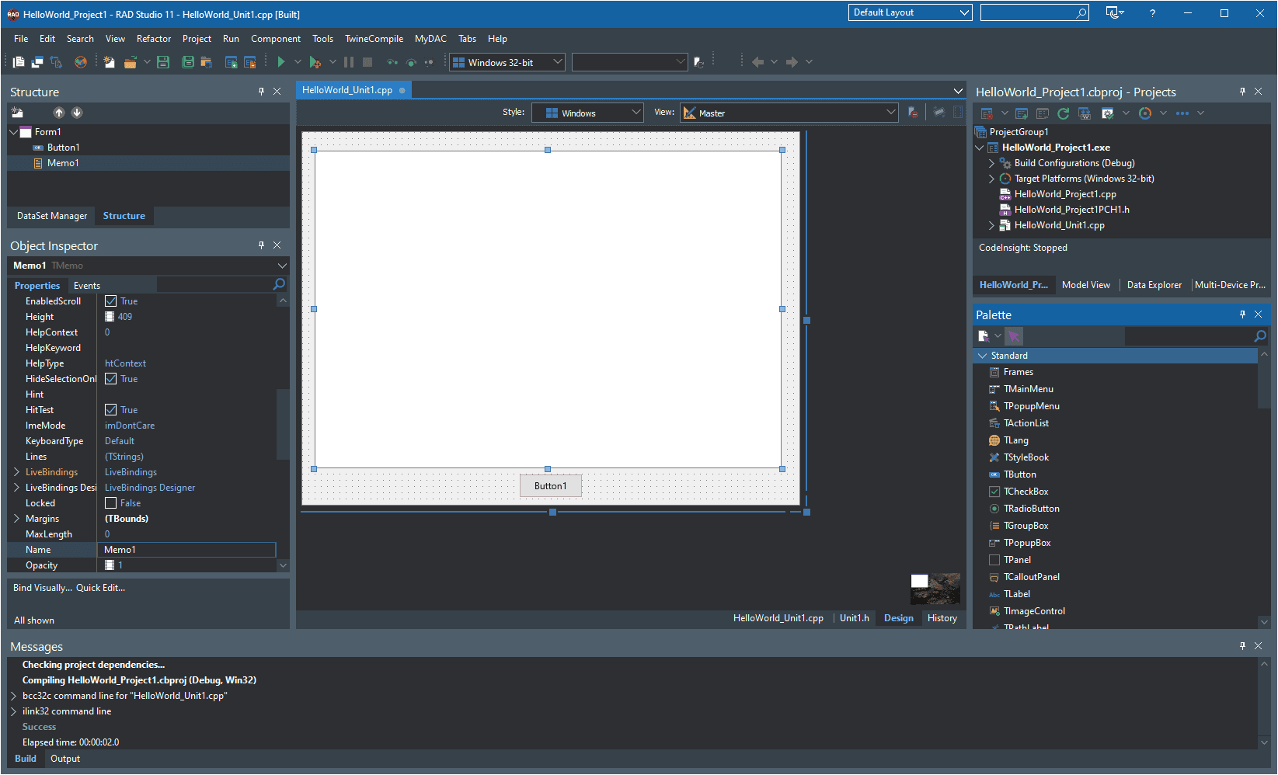
Task: Click the Forward navigation arrow icon
Action: 792,62
